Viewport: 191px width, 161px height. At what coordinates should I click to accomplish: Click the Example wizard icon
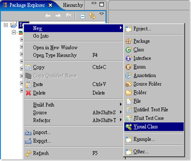pos(128,139)
